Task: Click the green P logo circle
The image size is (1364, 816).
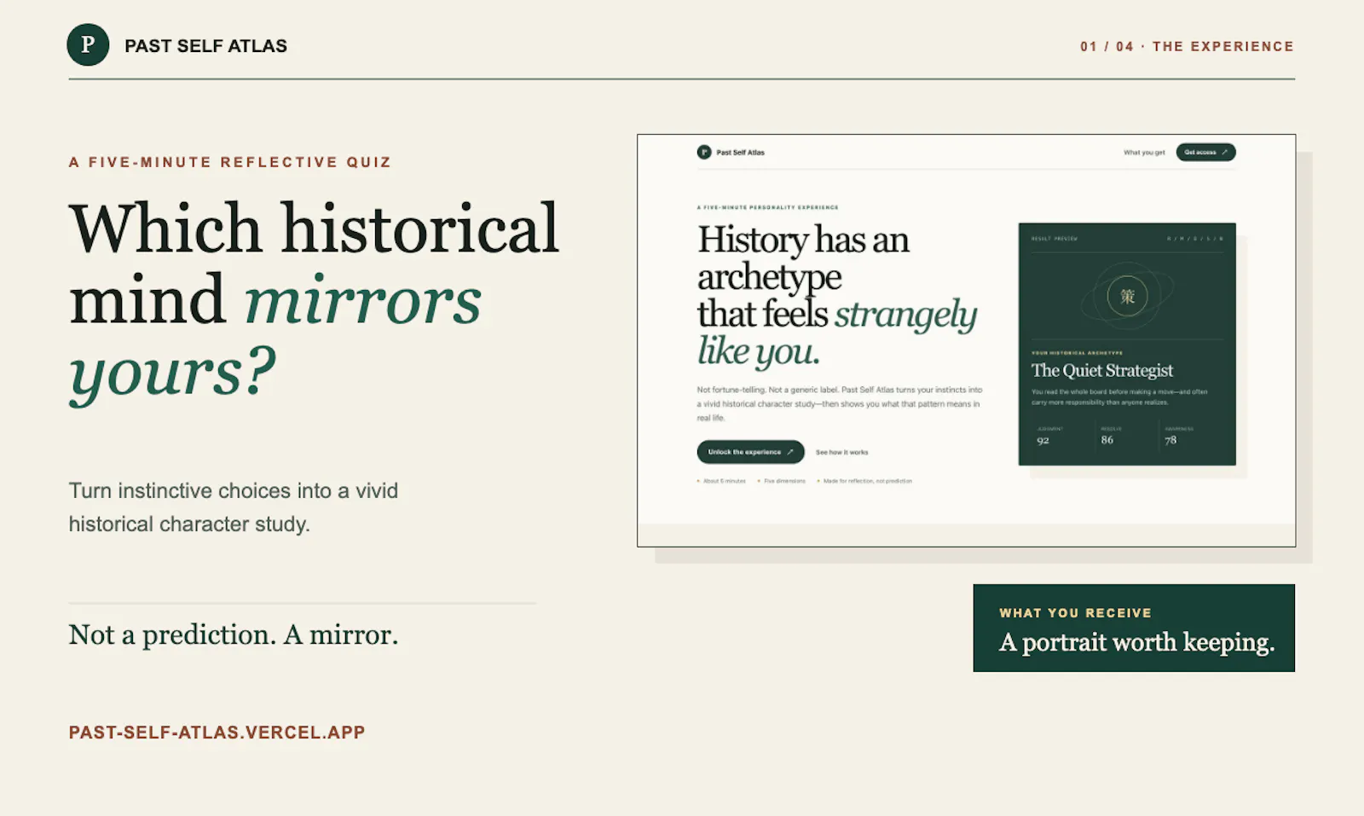Action: coord(88,45)
